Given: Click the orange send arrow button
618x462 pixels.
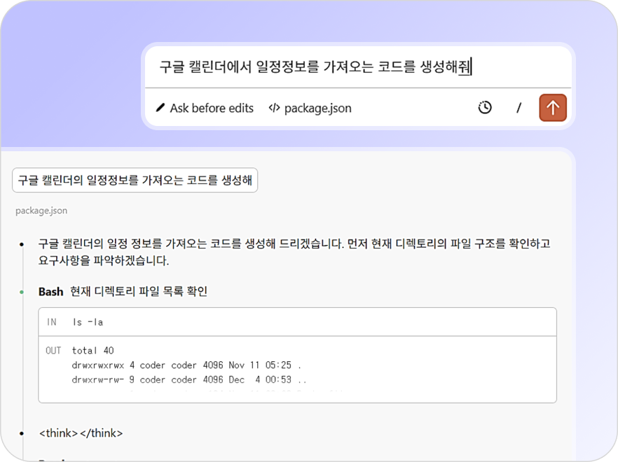Looking at the screenshot, I should 553,108.
